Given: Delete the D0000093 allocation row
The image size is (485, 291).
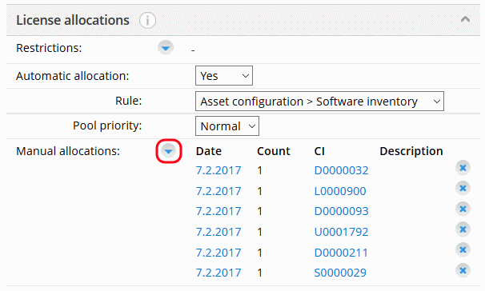Looking at the screenshot, I should tap(463, 209).
